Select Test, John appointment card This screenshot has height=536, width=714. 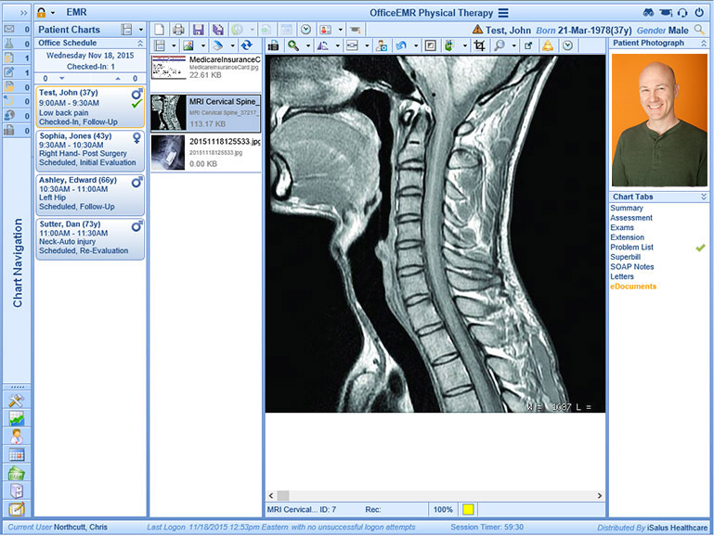click(90, 107)
